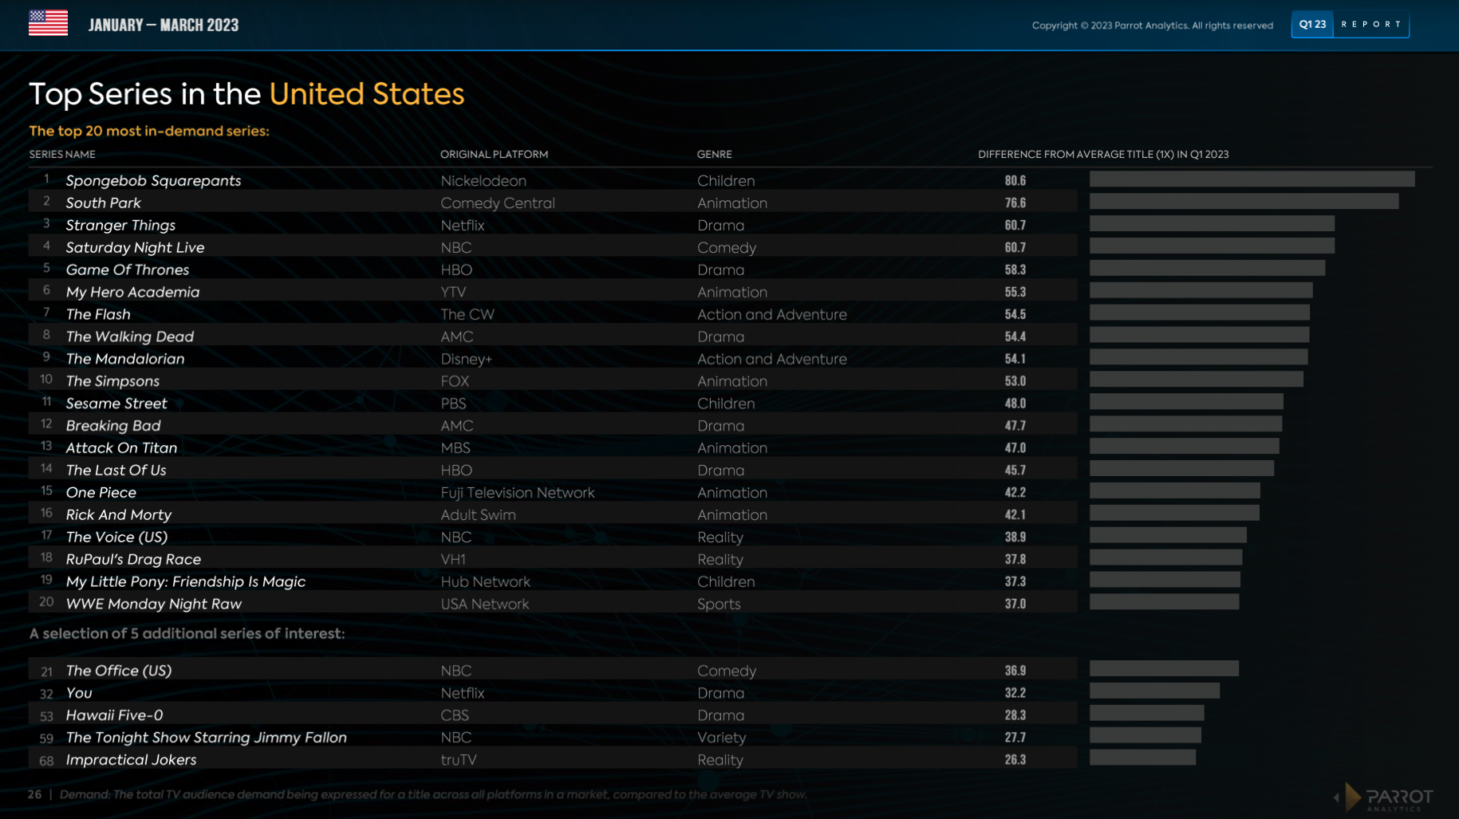Select the JANUARY — MARCH 2023 header
Viewport: 1459px width, 819px height.
pyautogui.click(x=164, y=24)
